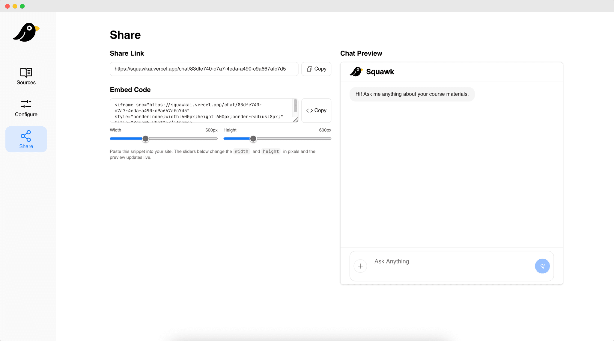Open the Configure panel in the sidebar
This screenshot has width=614, height=341.
(26, 108)
